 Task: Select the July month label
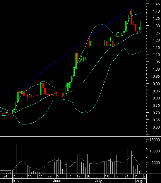(98, 181)
